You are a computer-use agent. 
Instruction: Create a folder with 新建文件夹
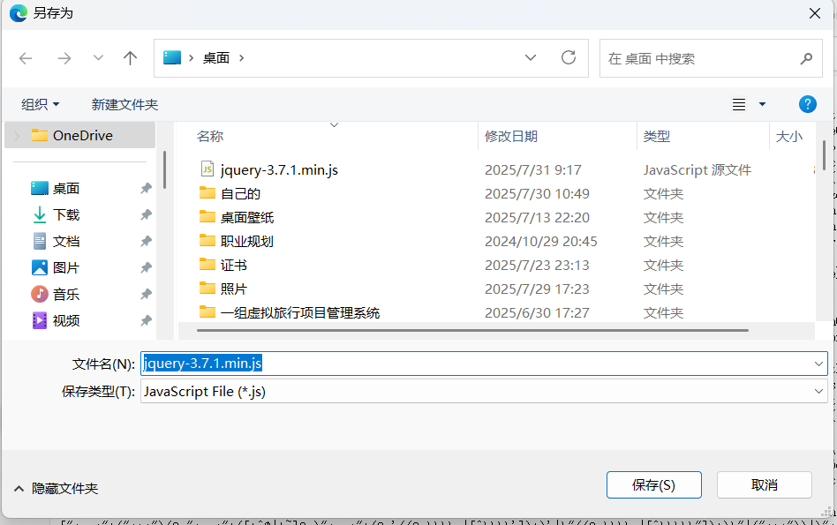click(124, 105)
